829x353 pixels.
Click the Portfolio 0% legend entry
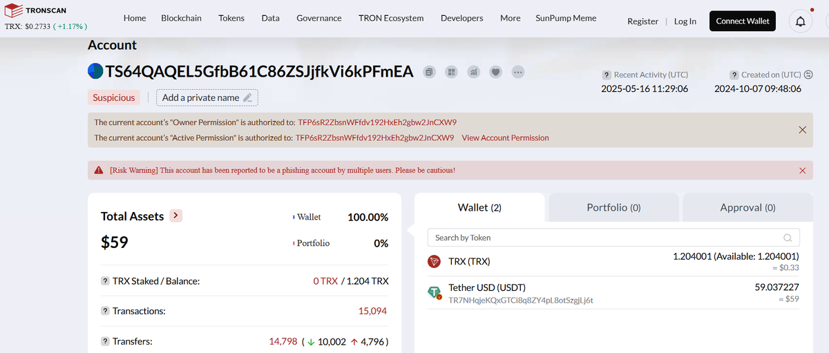point(341,243)
